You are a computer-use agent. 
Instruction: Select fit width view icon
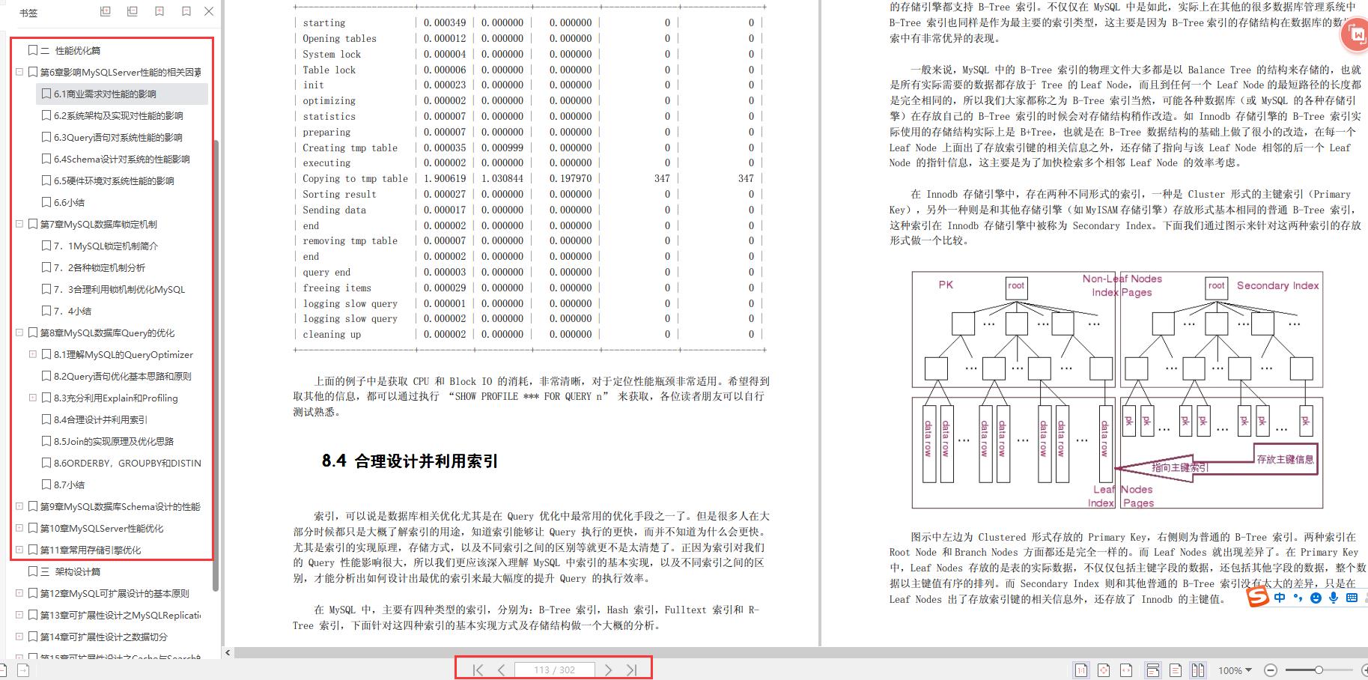(x=1125, y=670)
